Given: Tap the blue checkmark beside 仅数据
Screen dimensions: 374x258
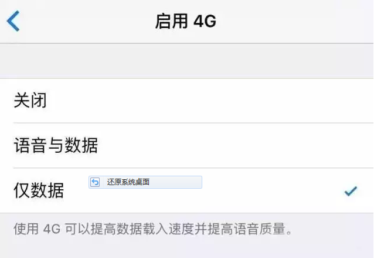Looking at the screenshot, I should (351, 191).
